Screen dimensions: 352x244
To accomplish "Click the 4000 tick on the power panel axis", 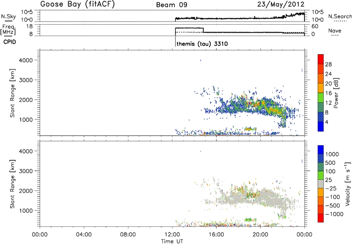I will click(x=26, y=60).
